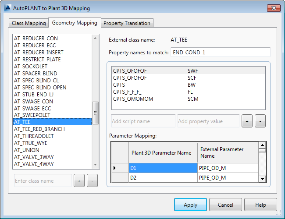The image size is (285, 219).
Task: Select AT_REDUCER_CON in the class list
Action: coord(52,38)
